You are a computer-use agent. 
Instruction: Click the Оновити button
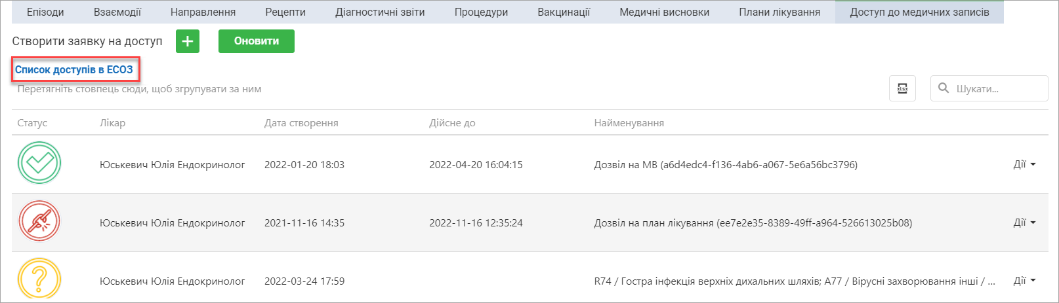tap(257, 41)
